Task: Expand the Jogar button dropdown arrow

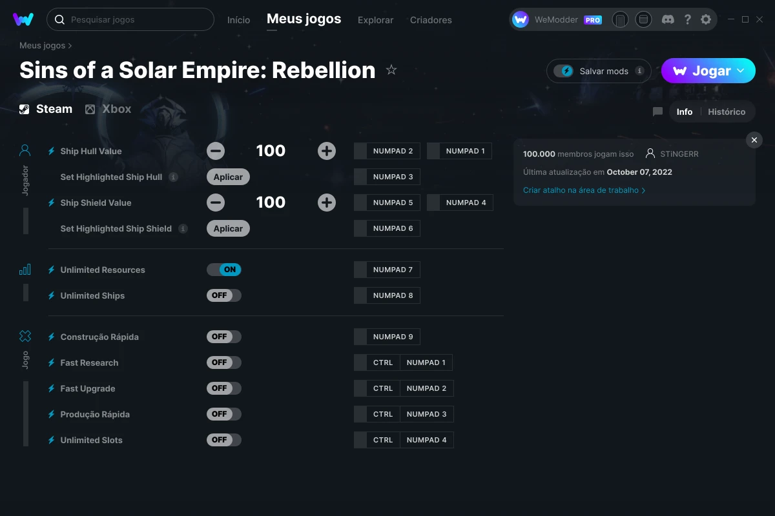Action: tap(741, 71)
